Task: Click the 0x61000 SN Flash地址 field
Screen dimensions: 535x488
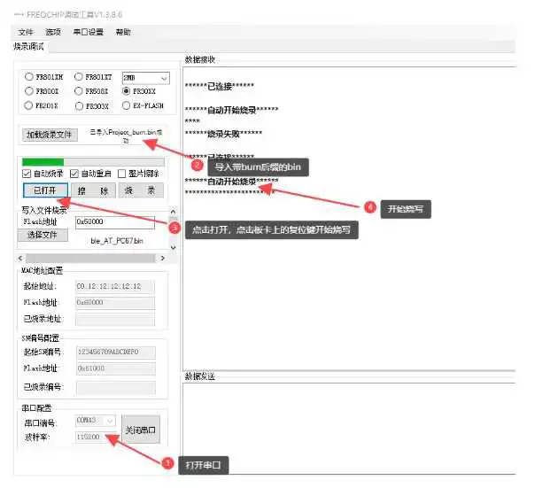Action: click(x=116, y=368)
